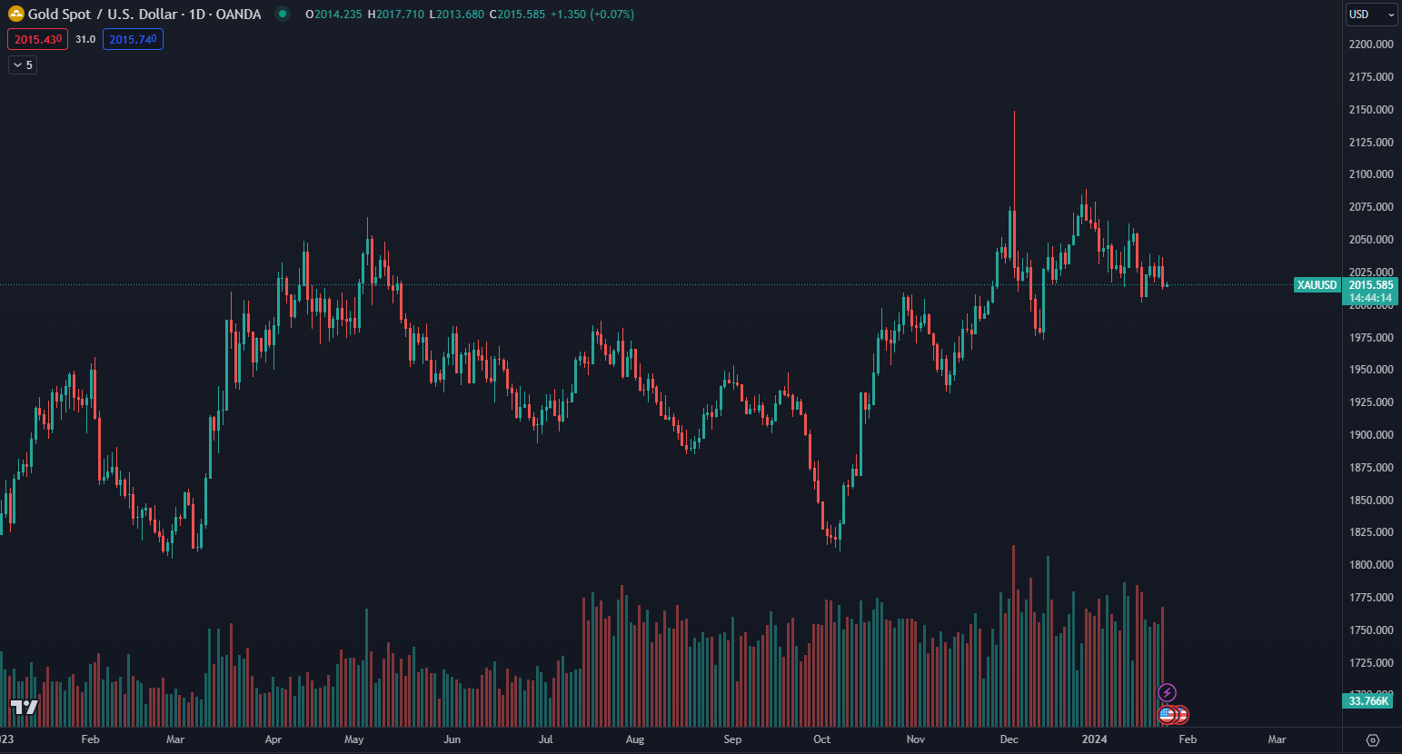Click the Sep label on the time axis
Viewport: 1402px width, 754px height.
(732, 739)
